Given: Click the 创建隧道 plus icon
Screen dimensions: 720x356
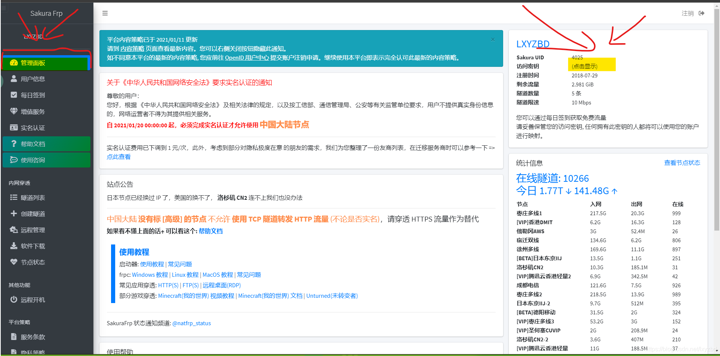Looking at the screenshot, I should click(14, 213).
